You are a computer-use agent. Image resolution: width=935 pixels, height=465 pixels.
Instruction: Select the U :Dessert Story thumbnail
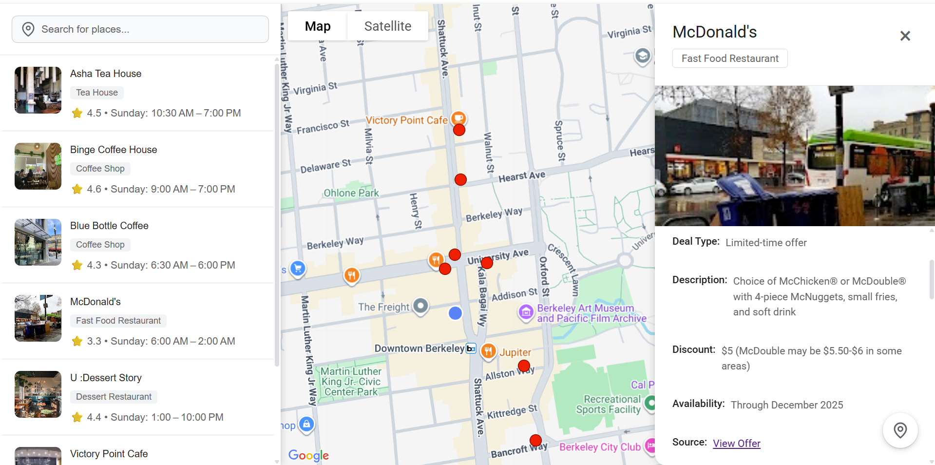[38, 394]
